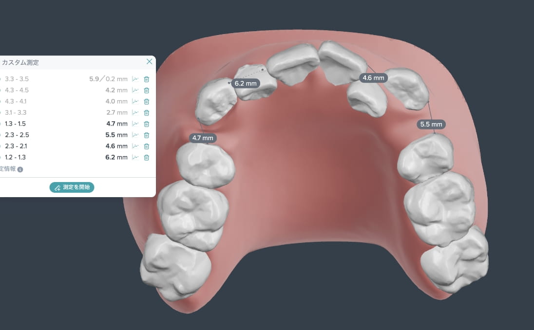Delete the 3.3 - 3.5 measurement
This screenshot has width=534, height=330.
pos(147,79)
